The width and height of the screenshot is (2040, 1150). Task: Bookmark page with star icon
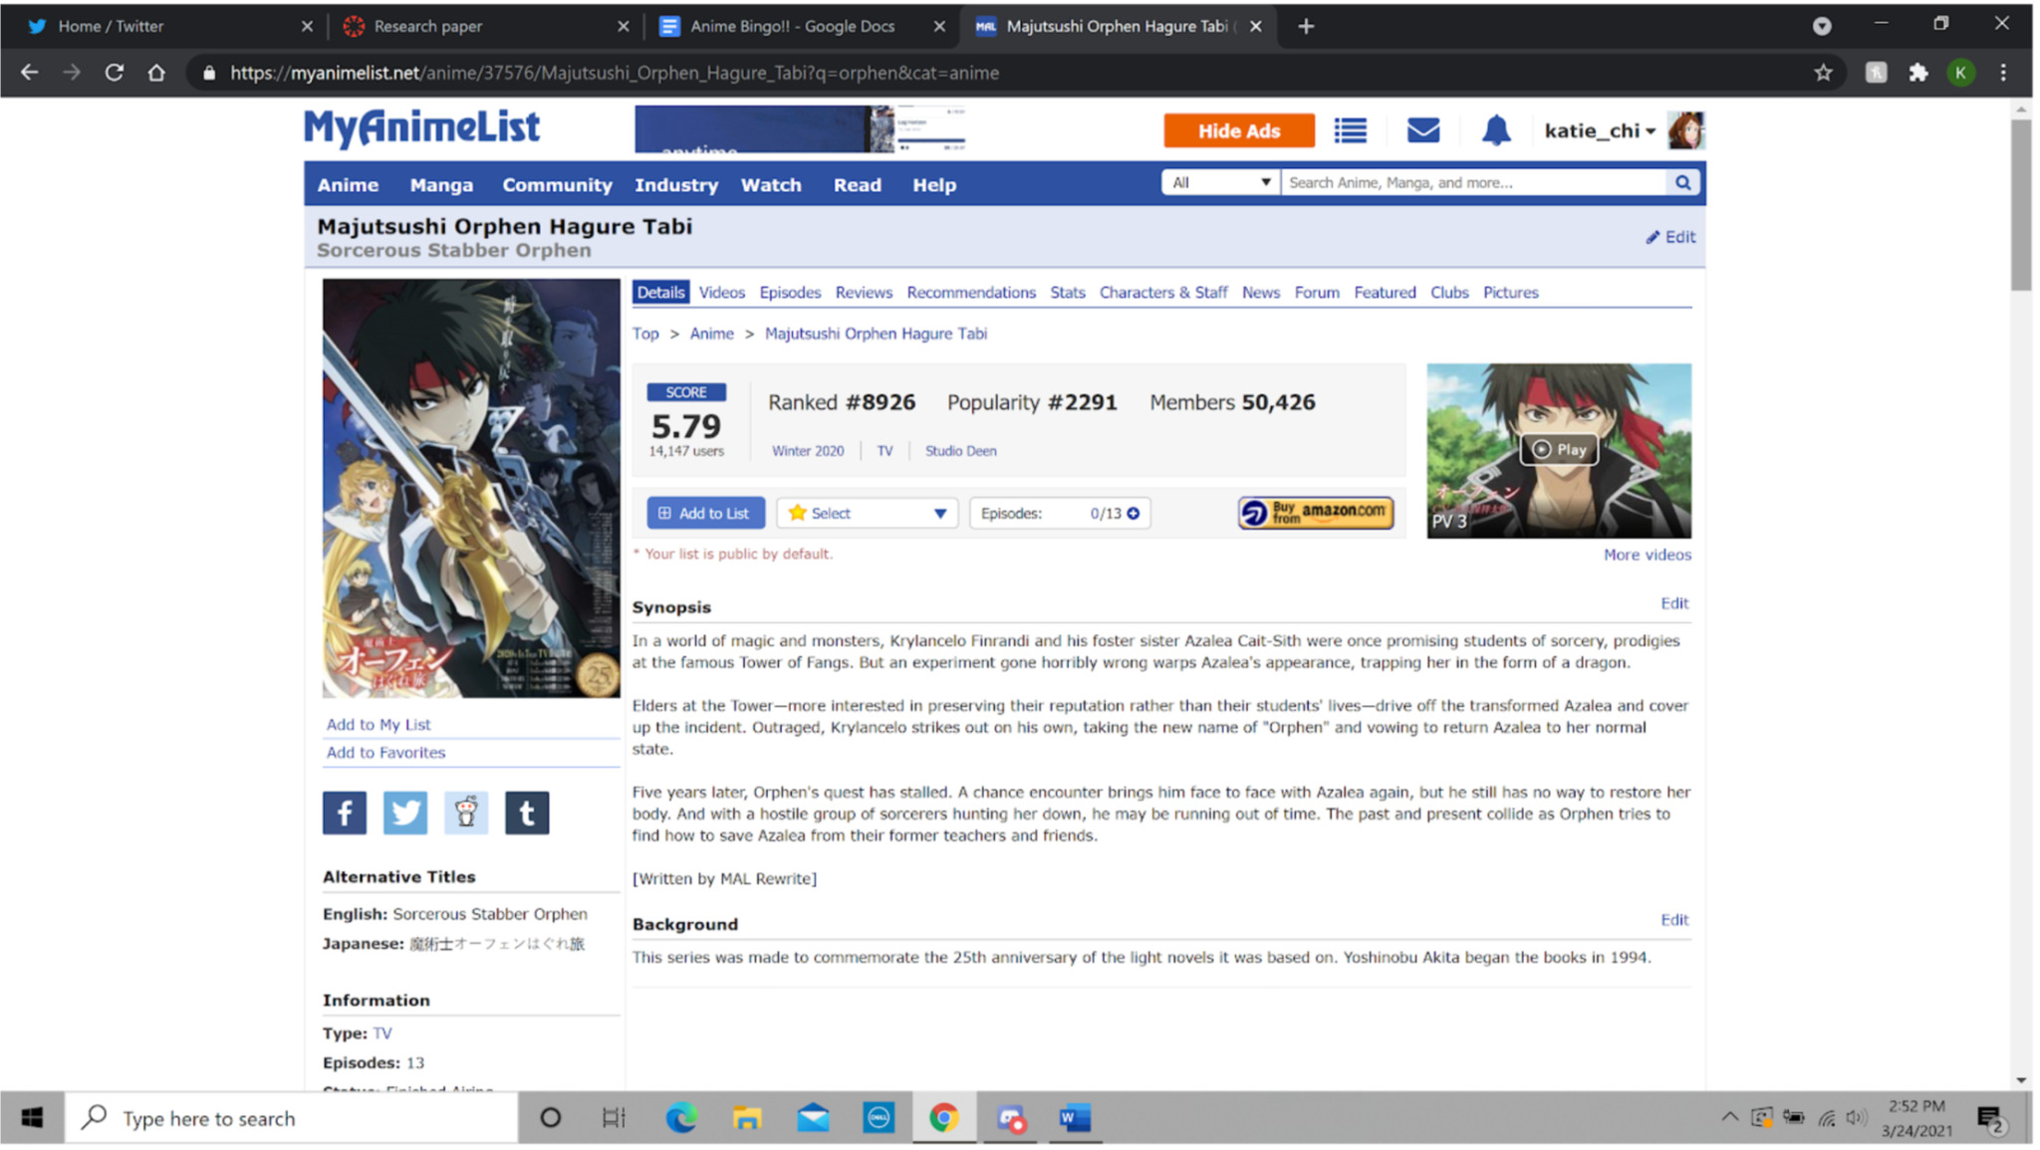[x=1823, y=73]
